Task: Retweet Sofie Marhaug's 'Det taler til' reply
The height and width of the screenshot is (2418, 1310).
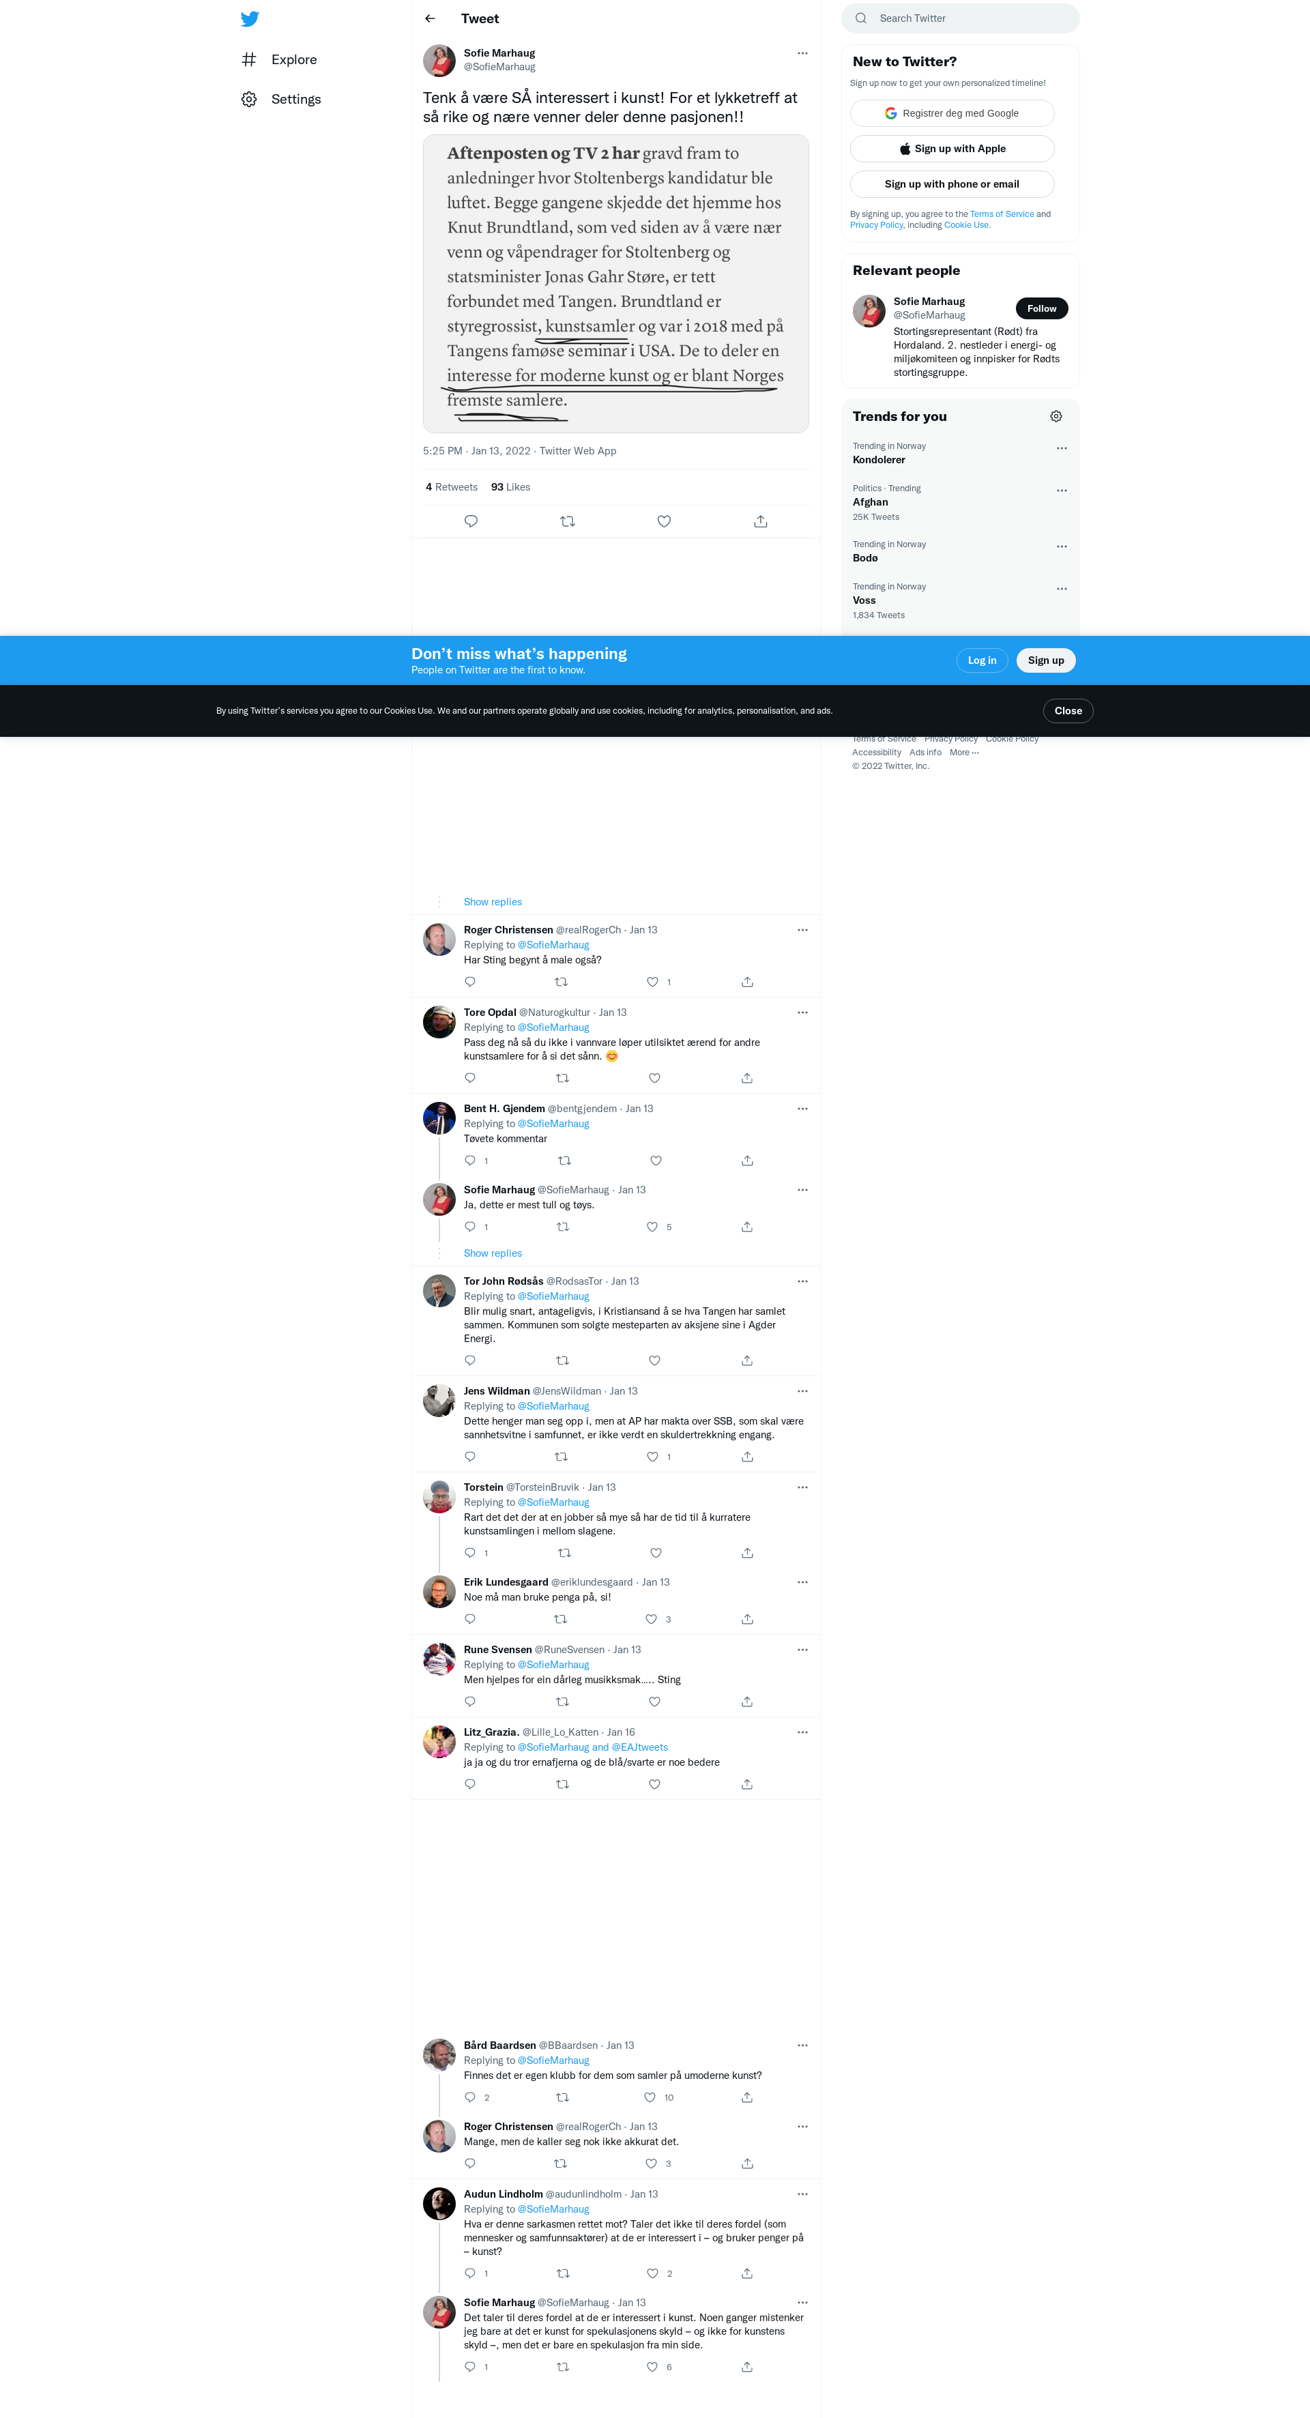Action: click(562, 2368)
